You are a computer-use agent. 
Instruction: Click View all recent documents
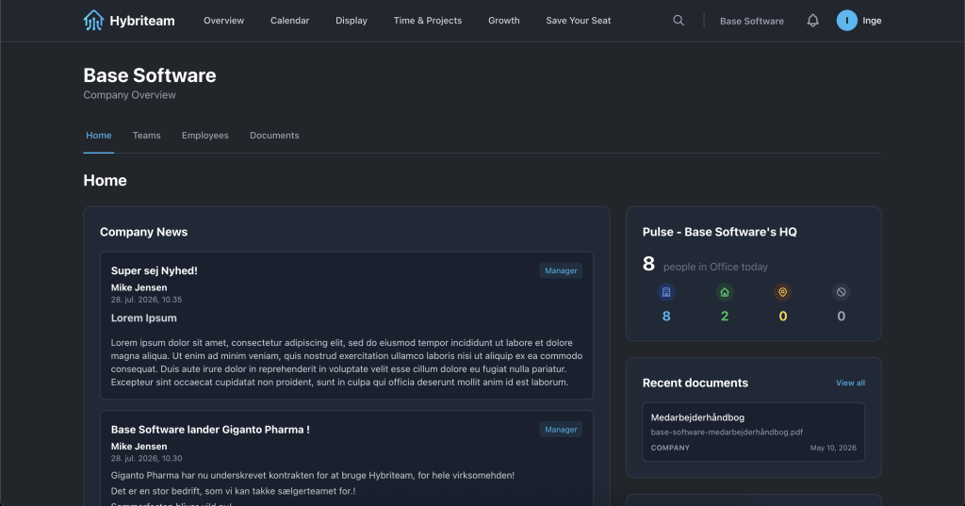coord(851,383)
